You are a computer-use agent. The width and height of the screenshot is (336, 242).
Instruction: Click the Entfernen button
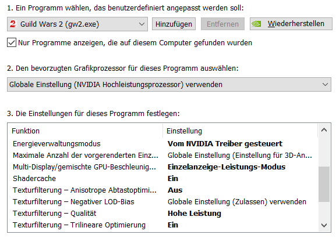(222, 24)
